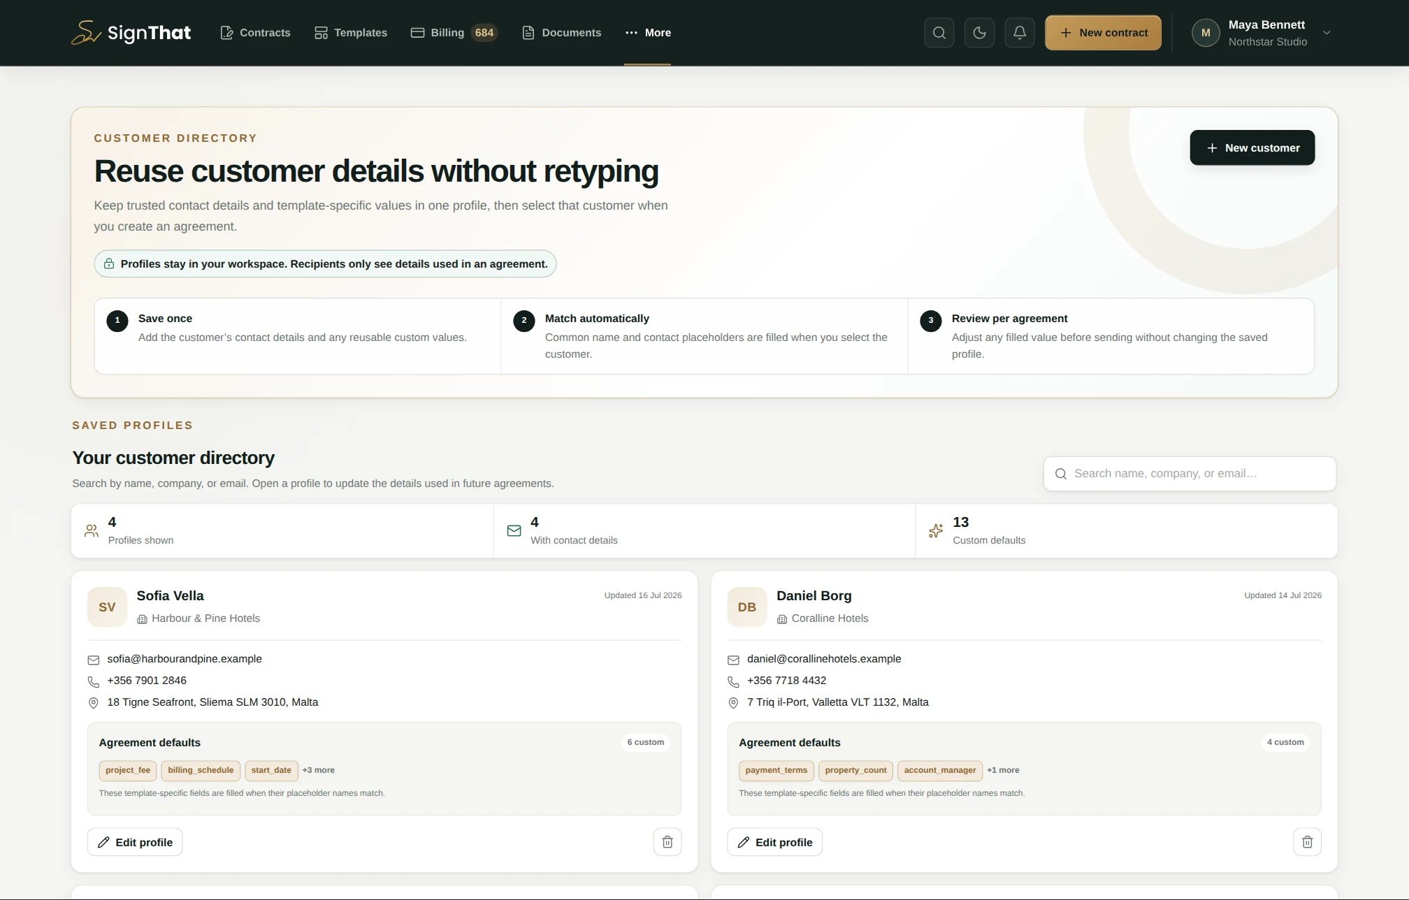Click the Review per agreement step 3 circle

pyautogui.click(x=931, y=321)
